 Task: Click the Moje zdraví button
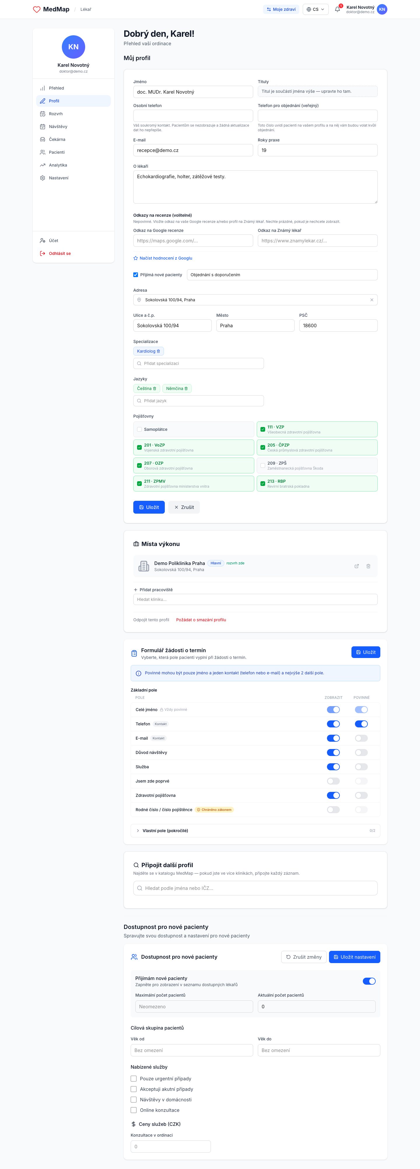tap(281, 10)
